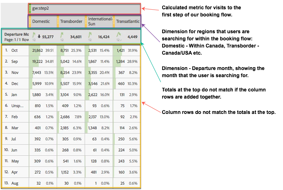Image resolution: width=283 pixels, height=190 pixels.
Task: Click Aug Domestic value 32
Action: (38, 183)
